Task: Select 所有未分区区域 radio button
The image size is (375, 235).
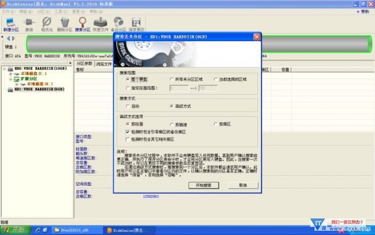Action: click(171, 80)
